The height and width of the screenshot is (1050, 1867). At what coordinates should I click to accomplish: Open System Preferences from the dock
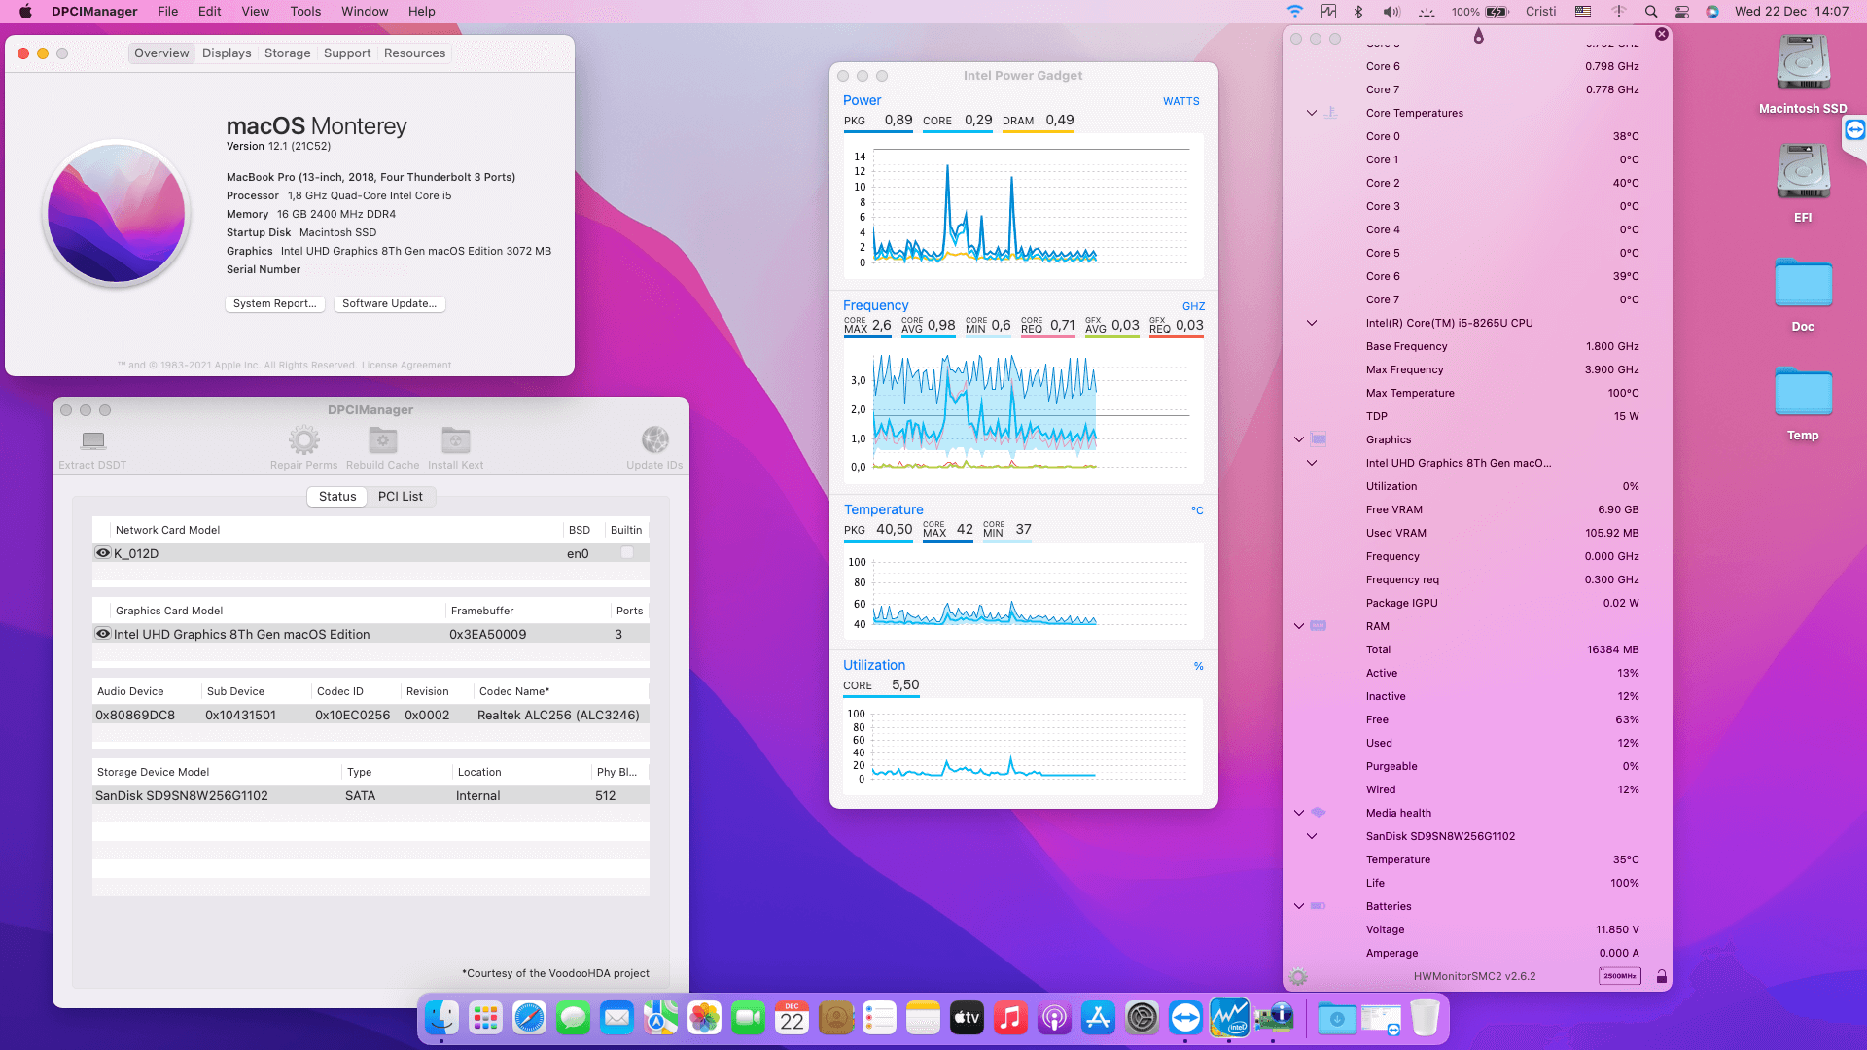[x=1142, y=1018]
